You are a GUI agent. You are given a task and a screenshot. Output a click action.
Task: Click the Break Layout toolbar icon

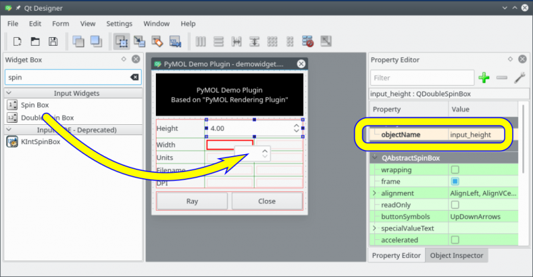(x=308, y=41)
